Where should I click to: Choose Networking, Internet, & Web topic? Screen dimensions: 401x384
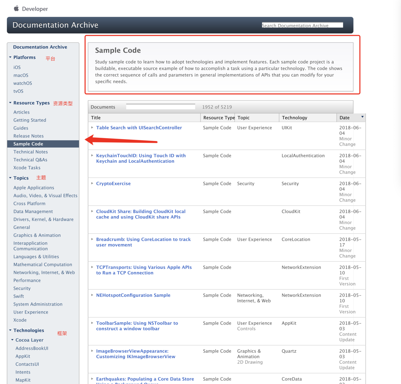[x=44, y=272]
